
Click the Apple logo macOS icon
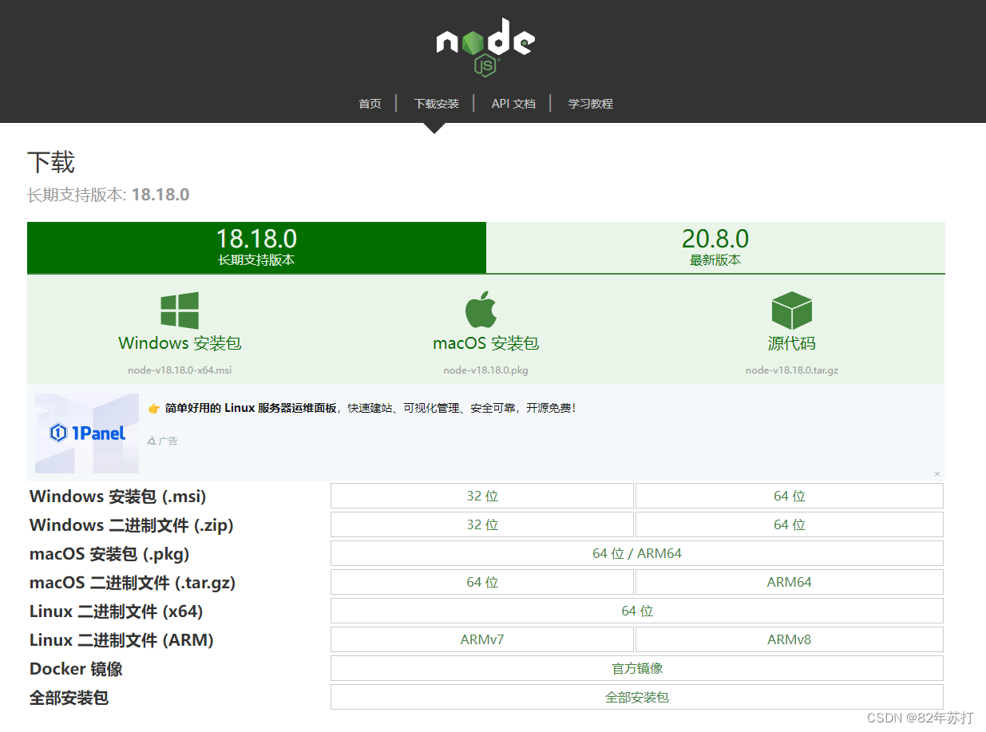coord(481,310)
